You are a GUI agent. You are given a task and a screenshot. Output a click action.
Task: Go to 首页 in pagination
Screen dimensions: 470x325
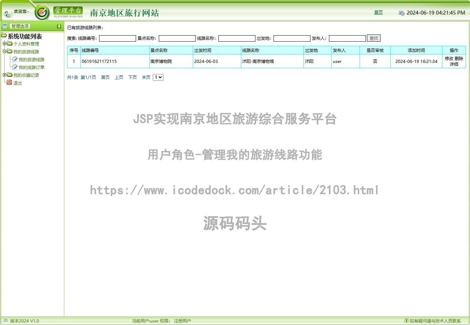coord(106,77)
